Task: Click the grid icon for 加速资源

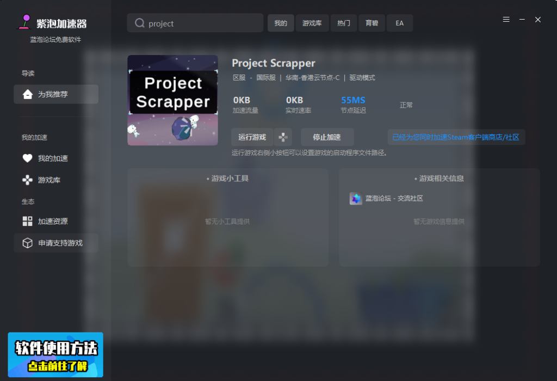Action: pos(27,221)
